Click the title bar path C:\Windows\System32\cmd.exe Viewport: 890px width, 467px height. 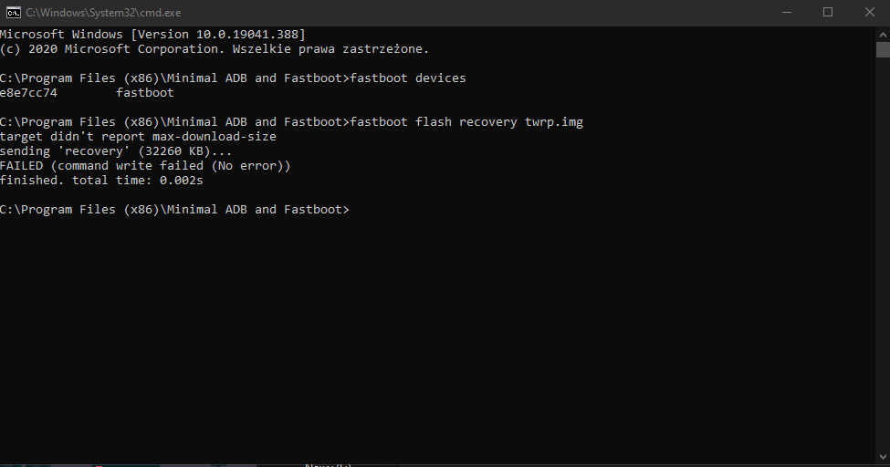pyautogui.click(x=102, y=13)
